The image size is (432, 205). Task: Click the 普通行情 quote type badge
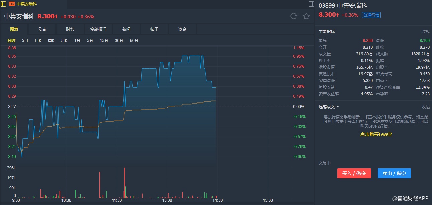pyautogui.click(x=371, y=15)
